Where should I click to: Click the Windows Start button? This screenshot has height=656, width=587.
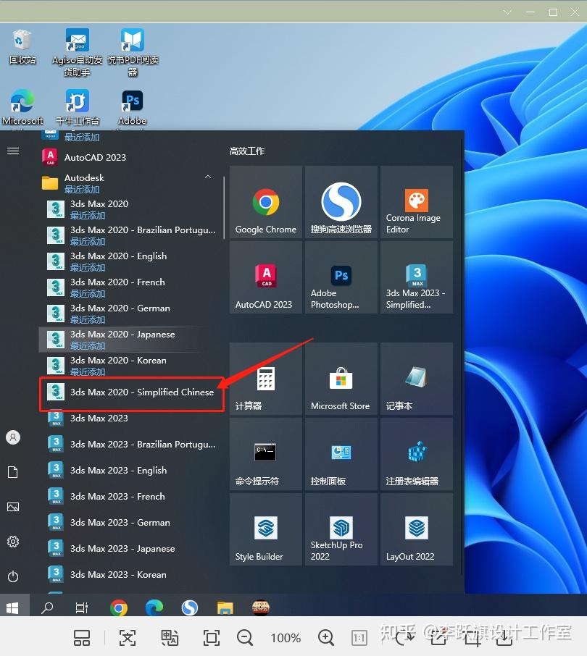tap(12, 607)
